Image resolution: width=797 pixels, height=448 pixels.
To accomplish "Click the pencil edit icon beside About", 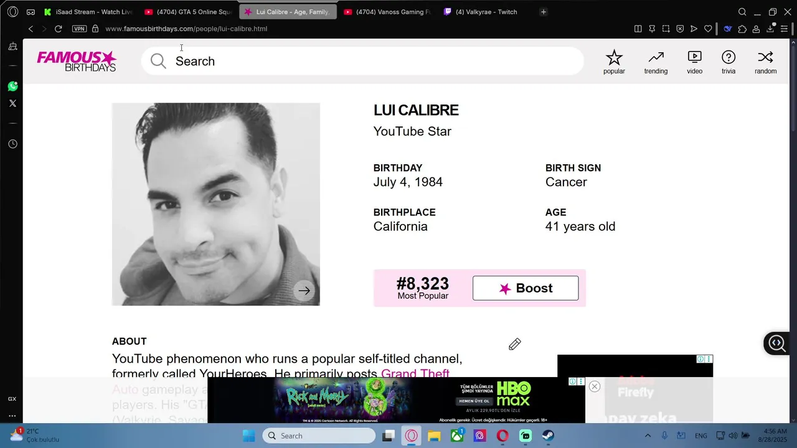I will (x=514, y=344).
